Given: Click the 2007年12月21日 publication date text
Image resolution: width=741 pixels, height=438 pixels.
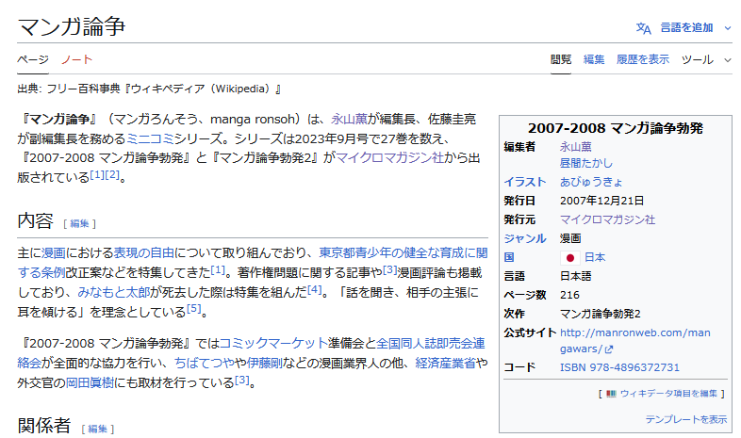Looking at the screenshot, I should pyautogui.click(x=601, y=201).
